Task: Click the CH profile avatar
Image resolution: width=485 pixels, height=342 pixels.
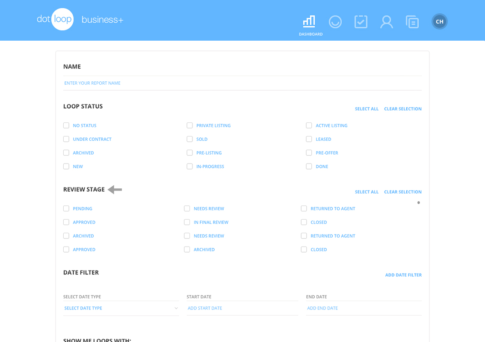Action: coord(439,21)
